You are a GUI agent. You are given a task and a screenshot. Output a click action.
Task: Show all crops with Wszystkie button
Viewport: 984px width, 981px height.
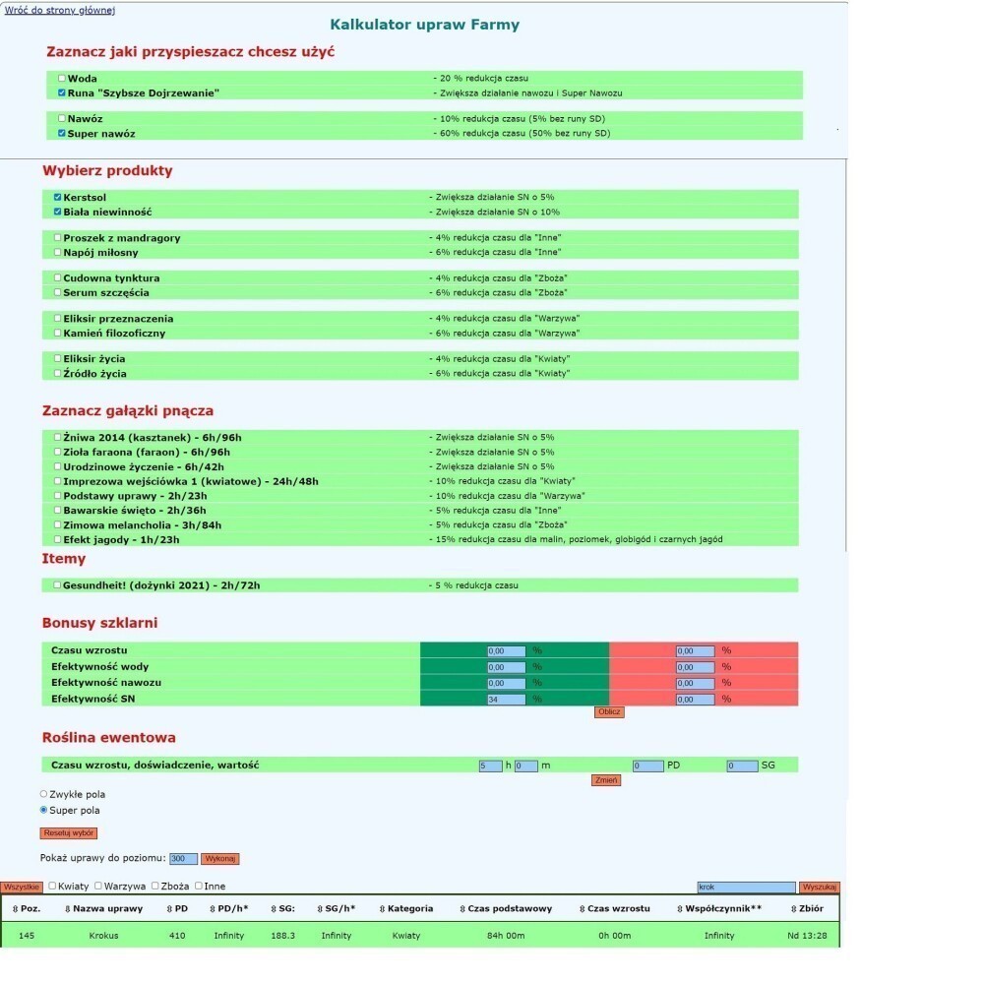[x=22, y=887]
